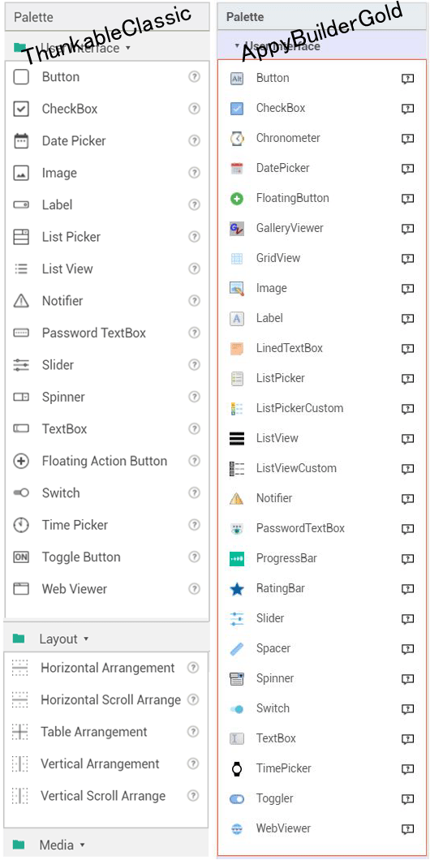
Task: Choose the Time Picker clock icon in Thunkable
Action: click(21, 525)
